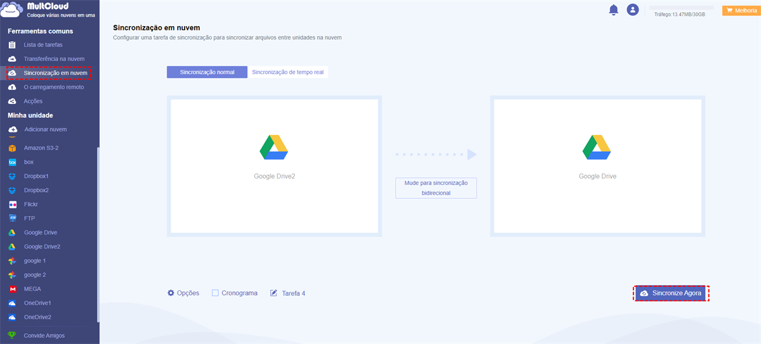Click the MEGA icon

click(12, 289)
